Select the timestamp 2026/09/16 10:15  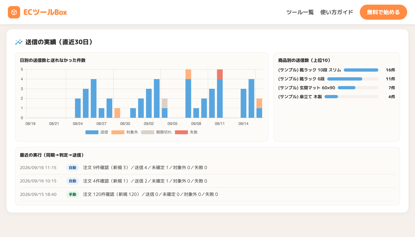coord(38,181)
